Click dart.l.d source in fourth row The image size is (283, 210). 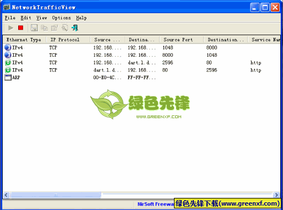coord(107,70)
